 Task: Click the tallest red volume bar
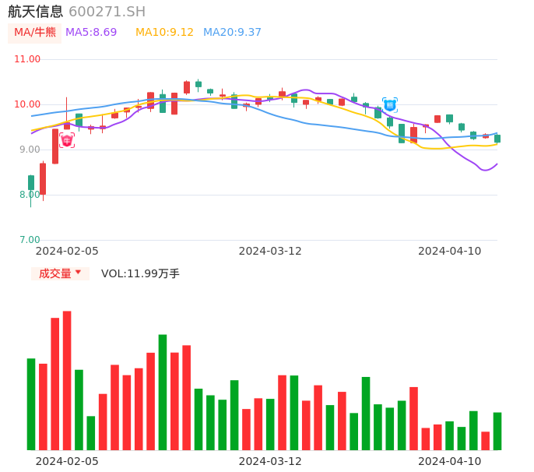click(67, 380)
